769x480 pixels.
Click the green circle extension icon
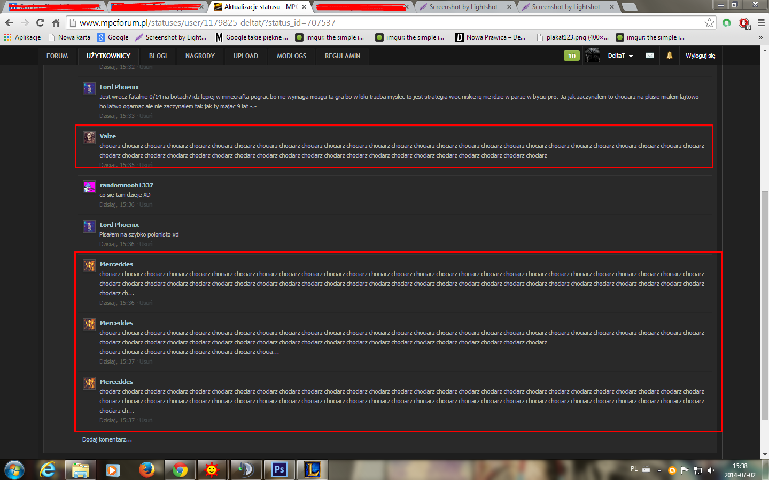(x=726, y=22)
